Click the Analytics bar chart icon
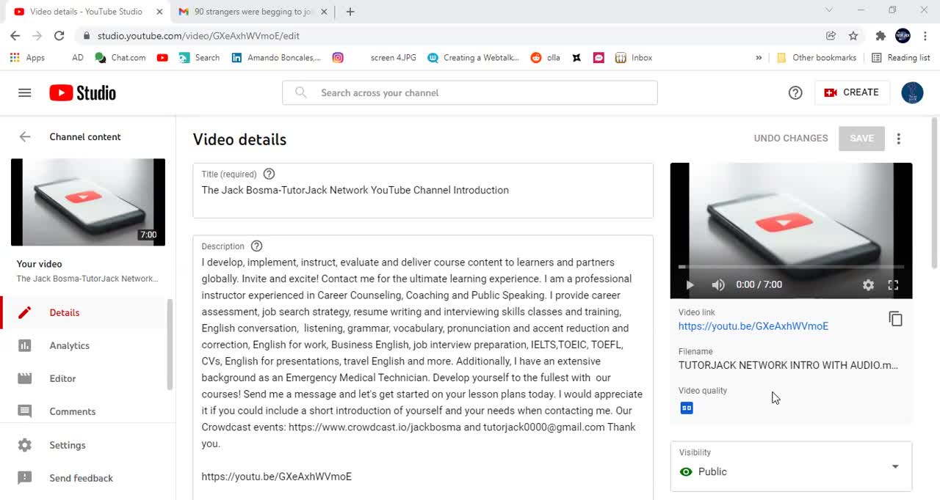Screen dimensions: 940x500 pos(25,345)
